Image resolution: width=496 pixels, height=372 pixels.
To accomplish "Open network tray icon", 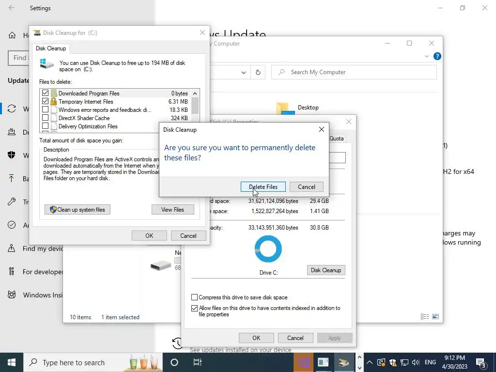I will 404,362.
